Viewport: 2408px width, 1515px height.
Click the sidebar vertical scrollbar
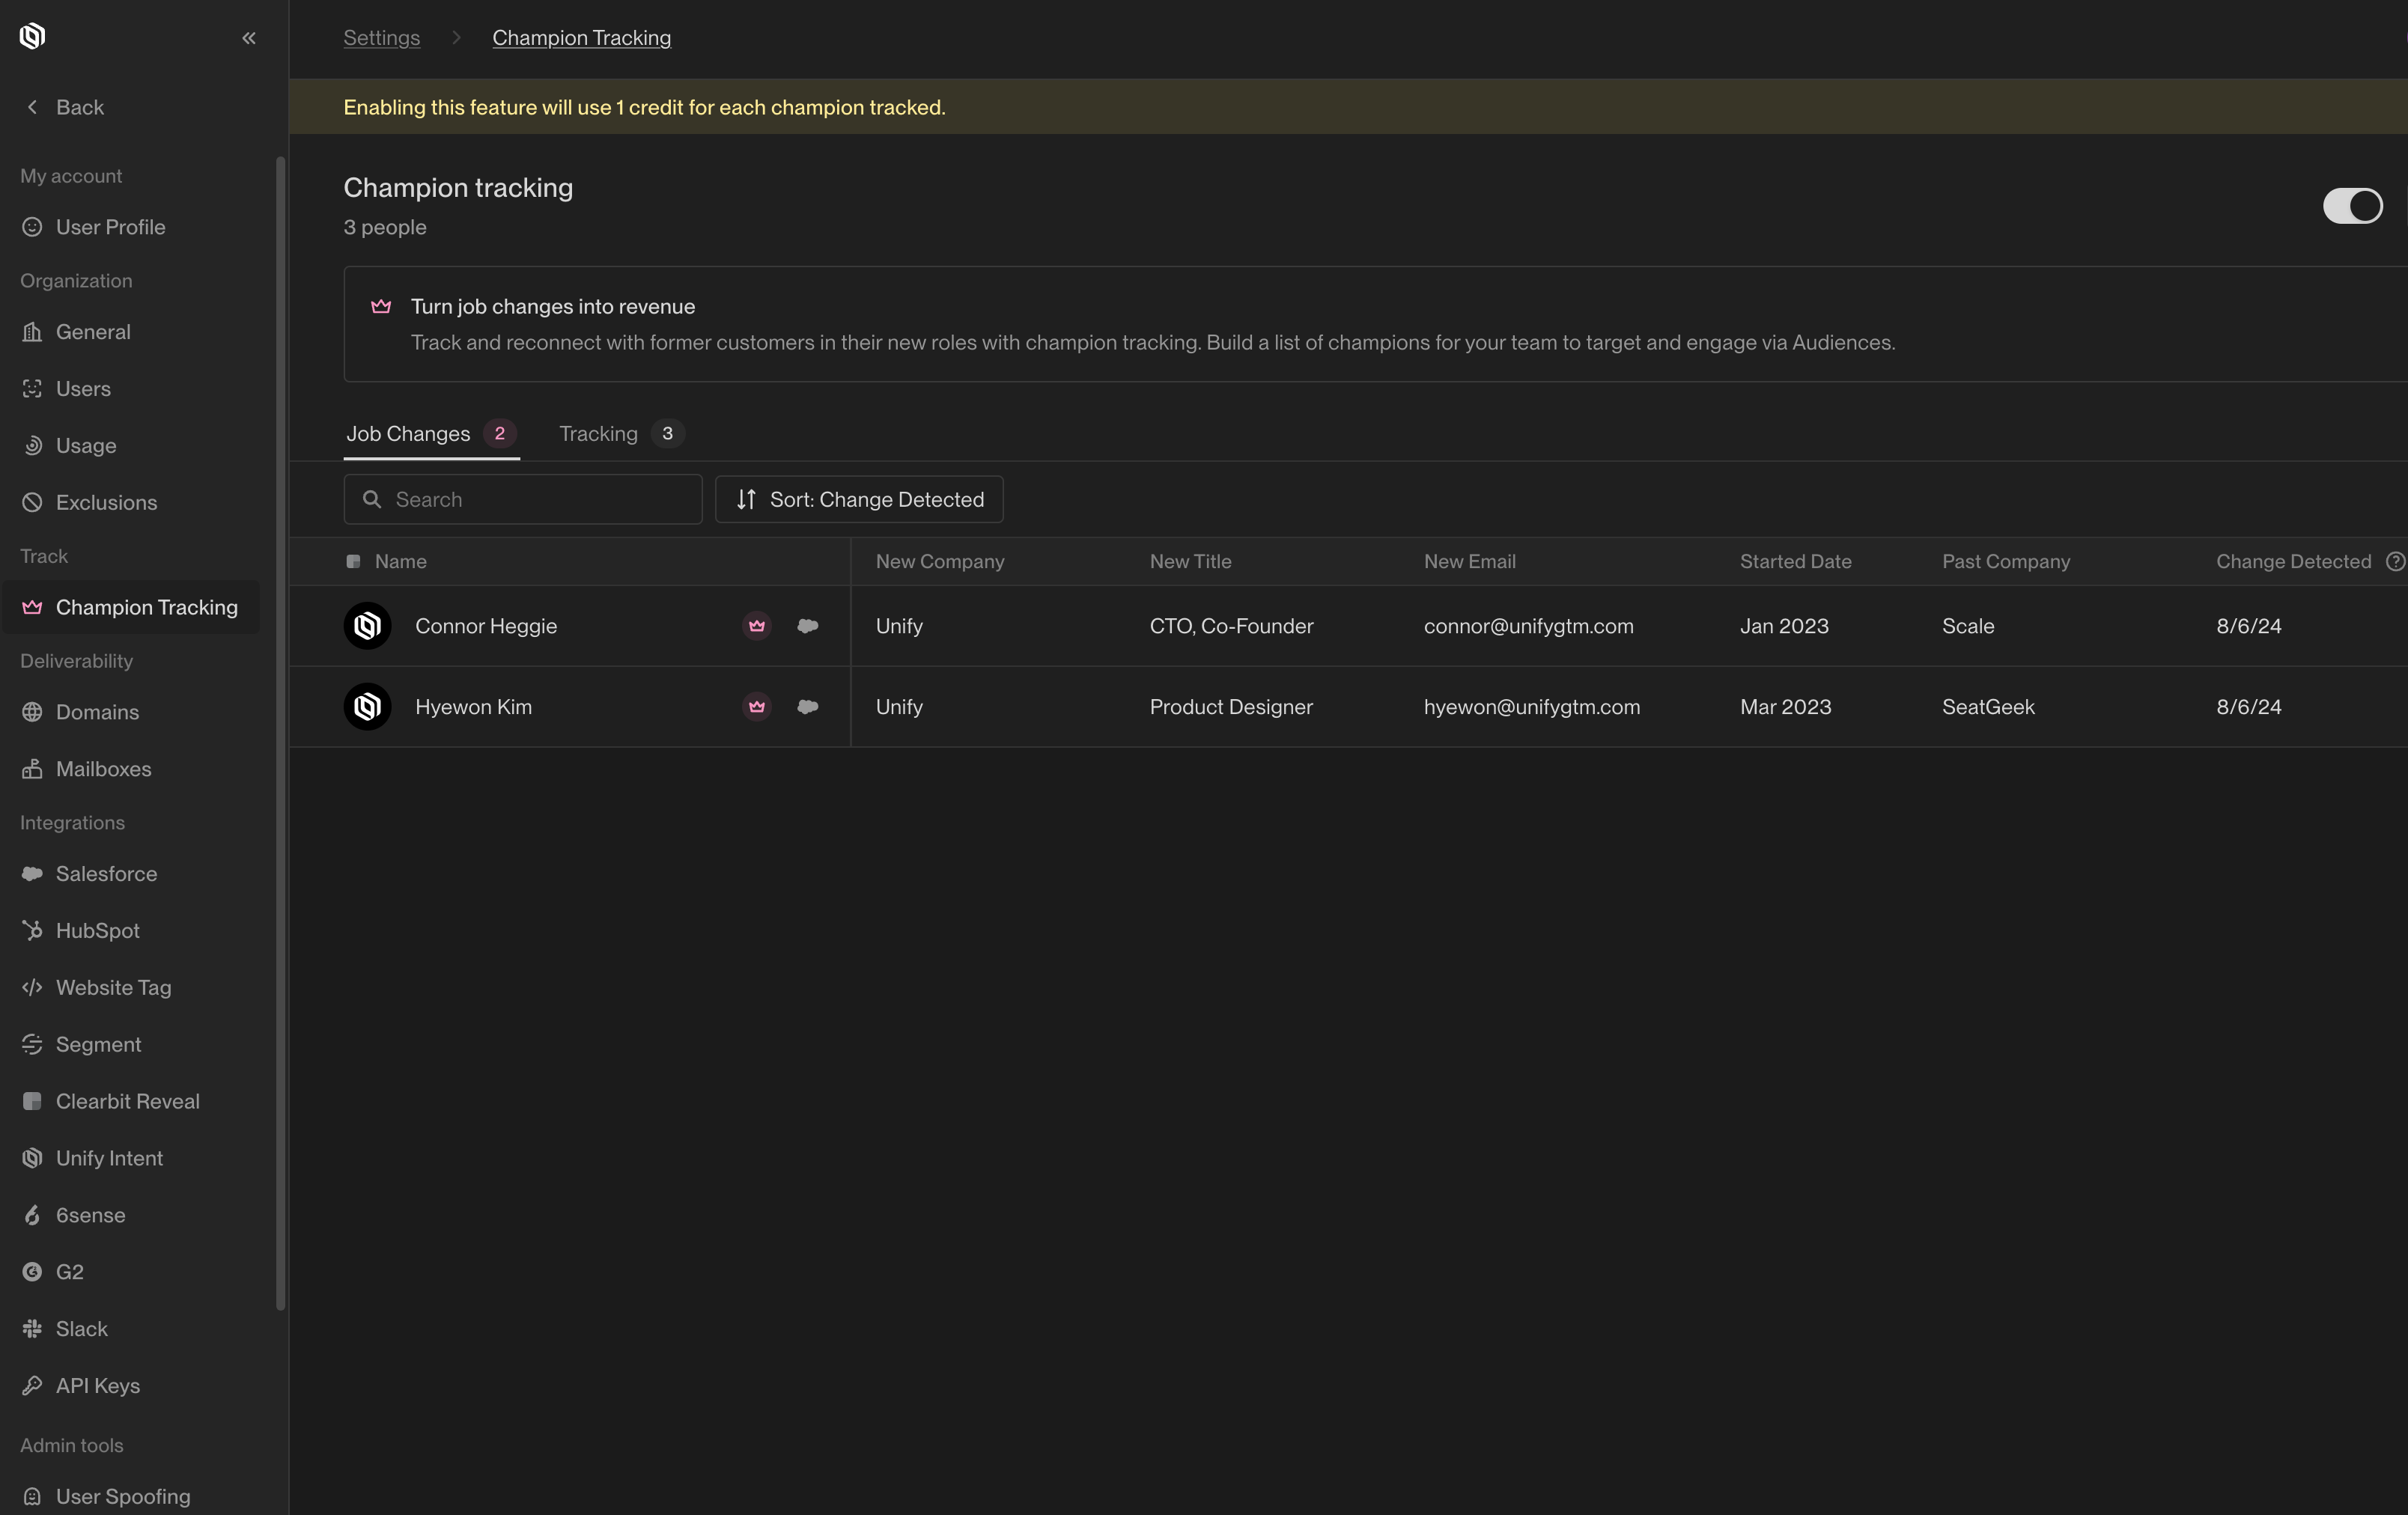click(281, 732)
